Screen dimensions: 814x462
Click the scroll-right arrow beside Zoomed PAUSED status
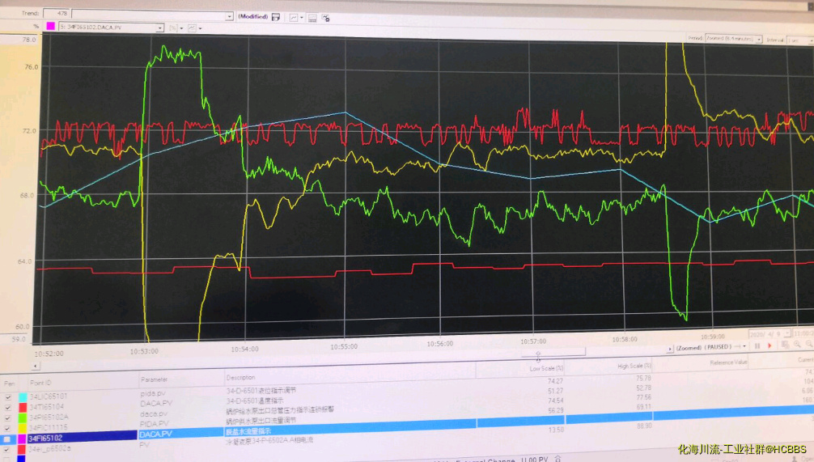[670, 349]
